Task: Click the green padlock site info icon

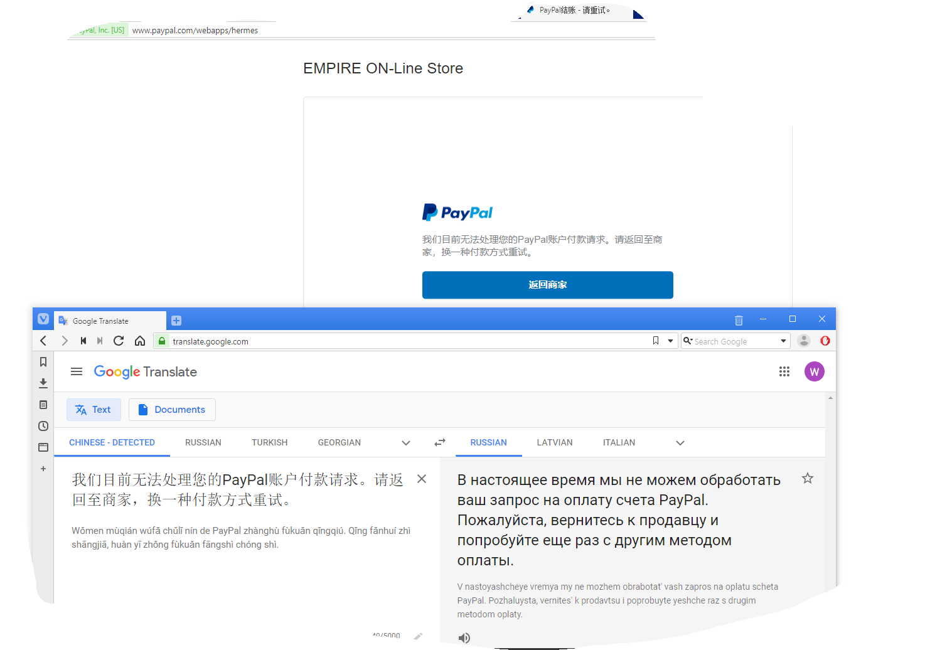Action: [x=162, y=341]
